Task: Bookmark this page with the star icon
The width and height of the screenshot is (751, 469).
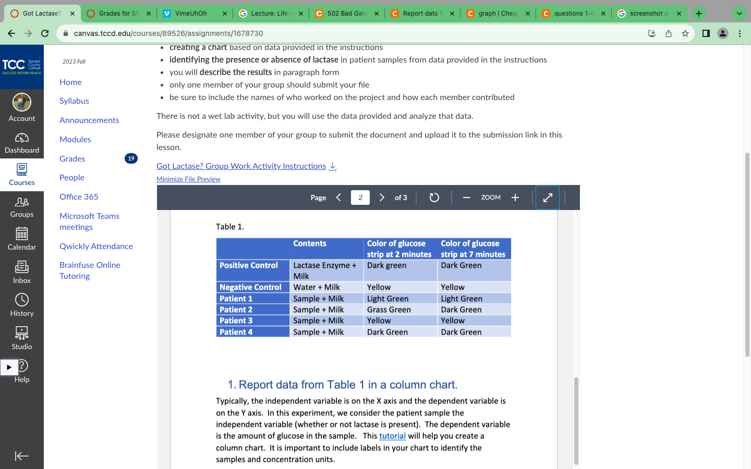Action: 685,33
